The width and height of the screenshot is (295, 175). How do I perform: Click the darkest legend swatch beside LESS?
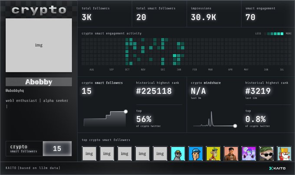(265, 34)
